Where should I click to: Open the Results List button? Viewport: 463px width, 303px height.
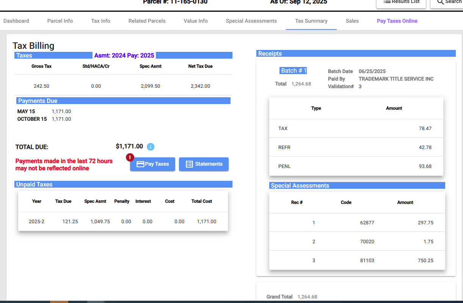[401, 2]
